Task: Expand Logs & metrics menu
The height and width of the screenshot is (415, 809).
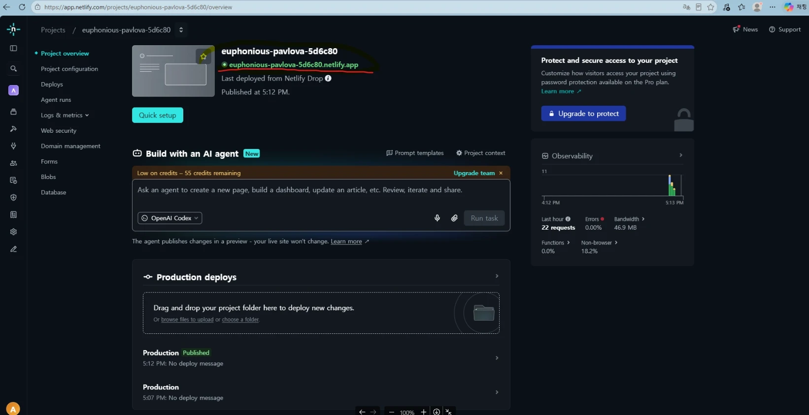Action: coord(65,115)
